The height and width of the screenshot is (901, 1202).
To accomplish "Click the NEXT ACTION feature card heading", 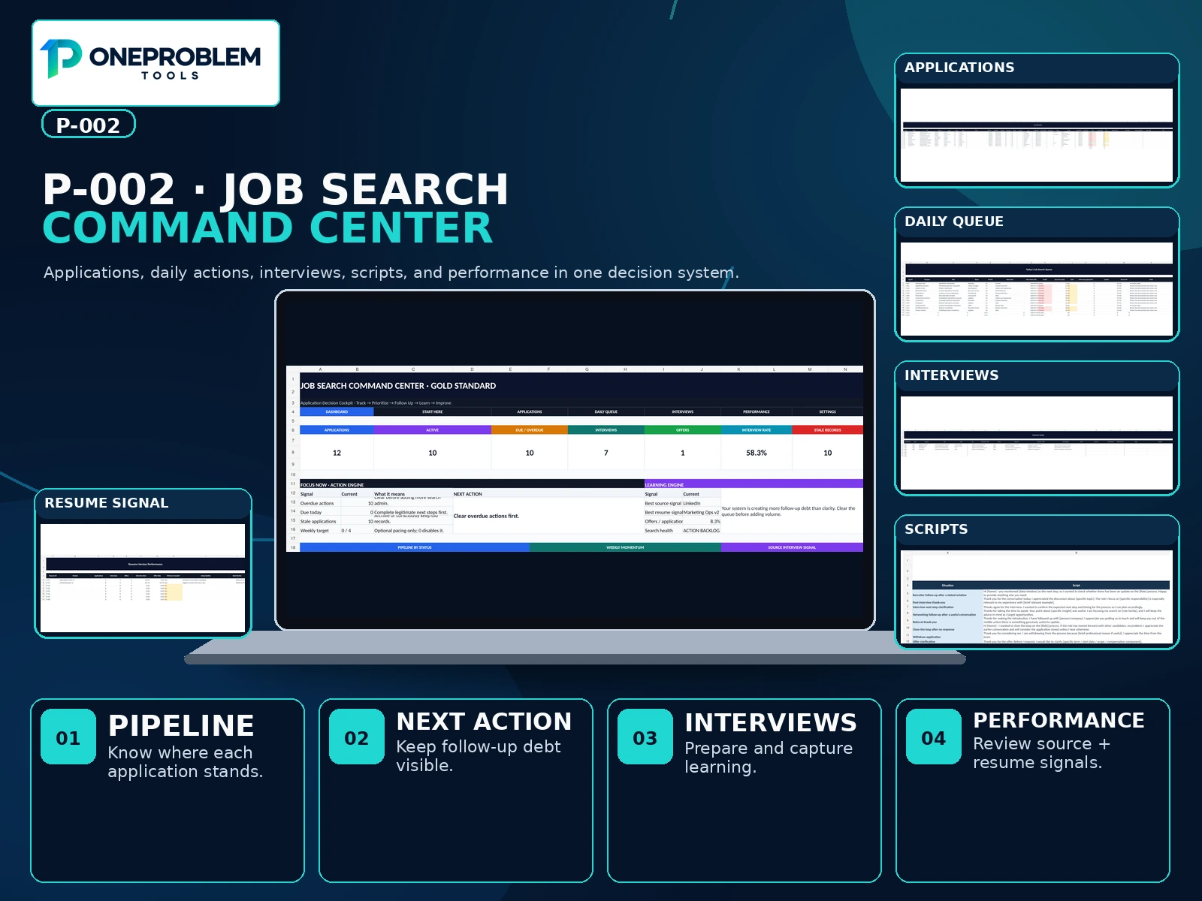I will point(484,722).
